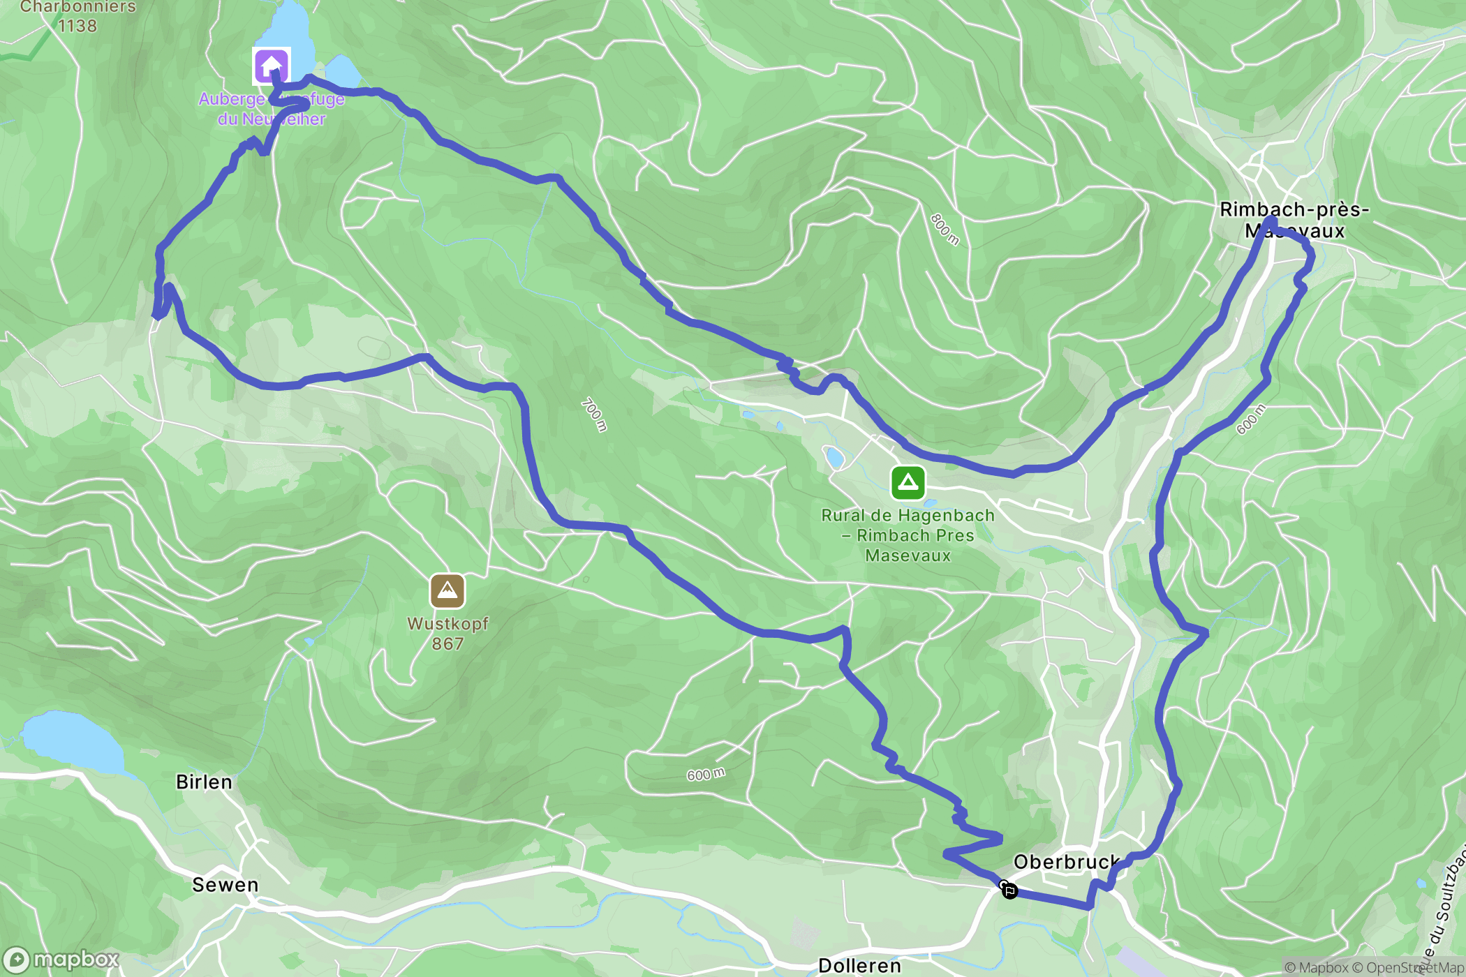
Task: Click the small pond near Hagenbach campsite
Action: 834,458
